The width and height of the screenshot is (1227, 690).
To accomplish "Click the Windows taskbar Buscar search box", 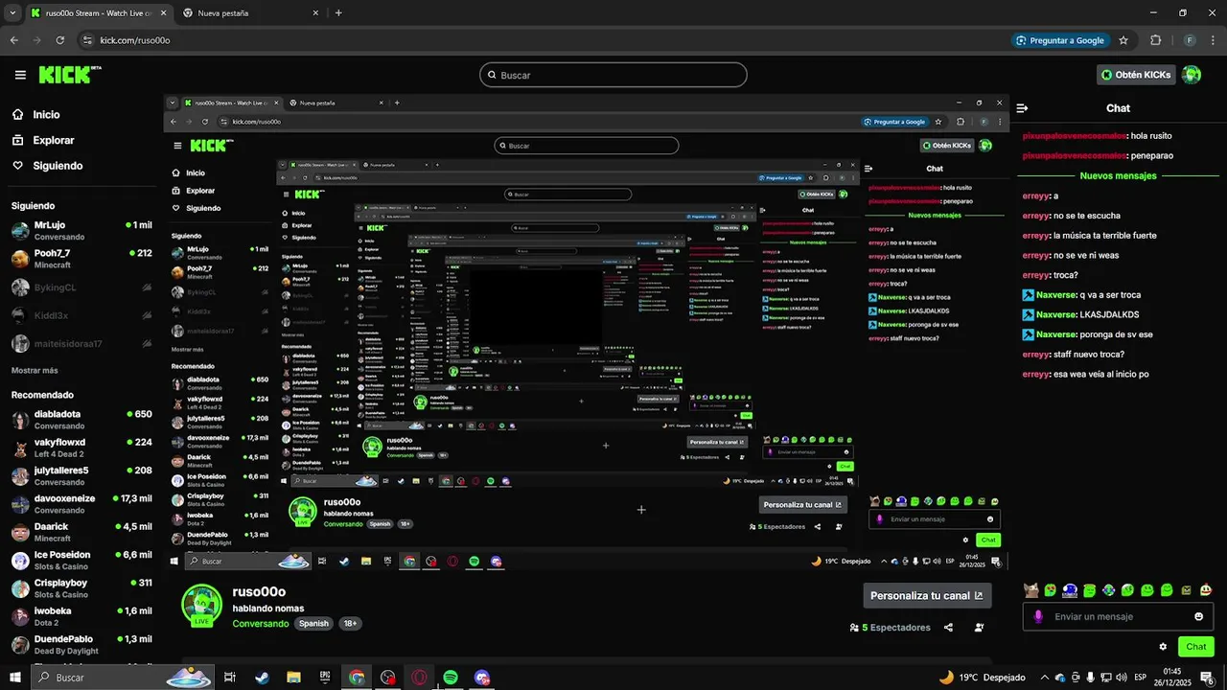I will (123, 678).
